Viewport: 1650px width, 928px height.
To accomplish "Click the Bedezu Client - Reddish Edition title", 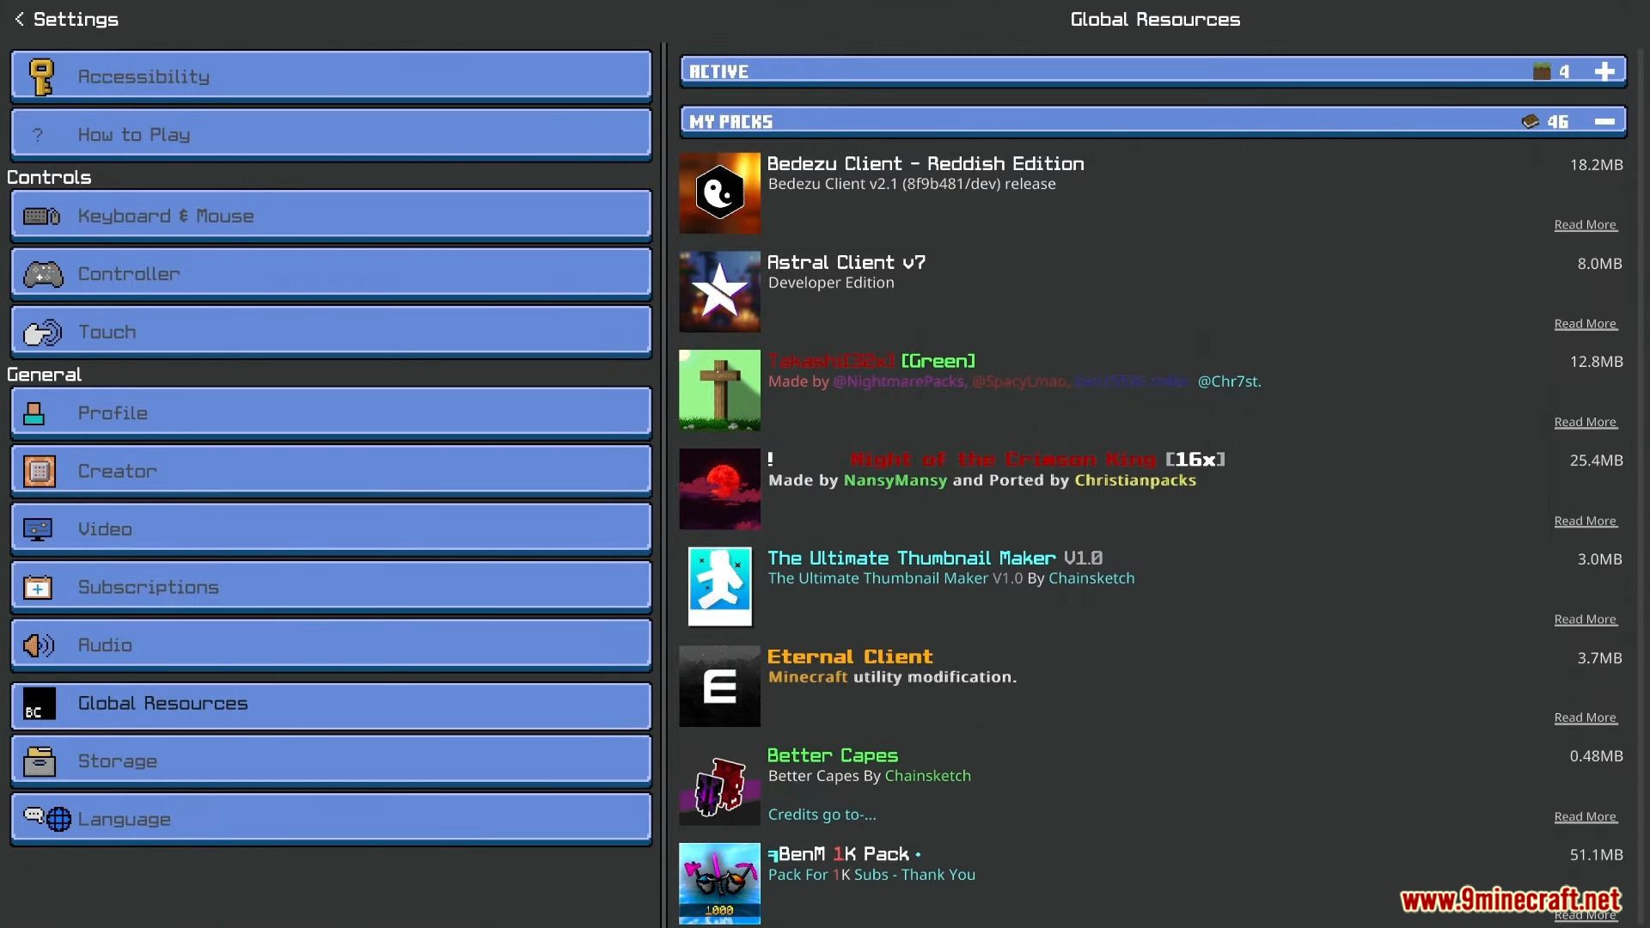I will pos(926,163).
